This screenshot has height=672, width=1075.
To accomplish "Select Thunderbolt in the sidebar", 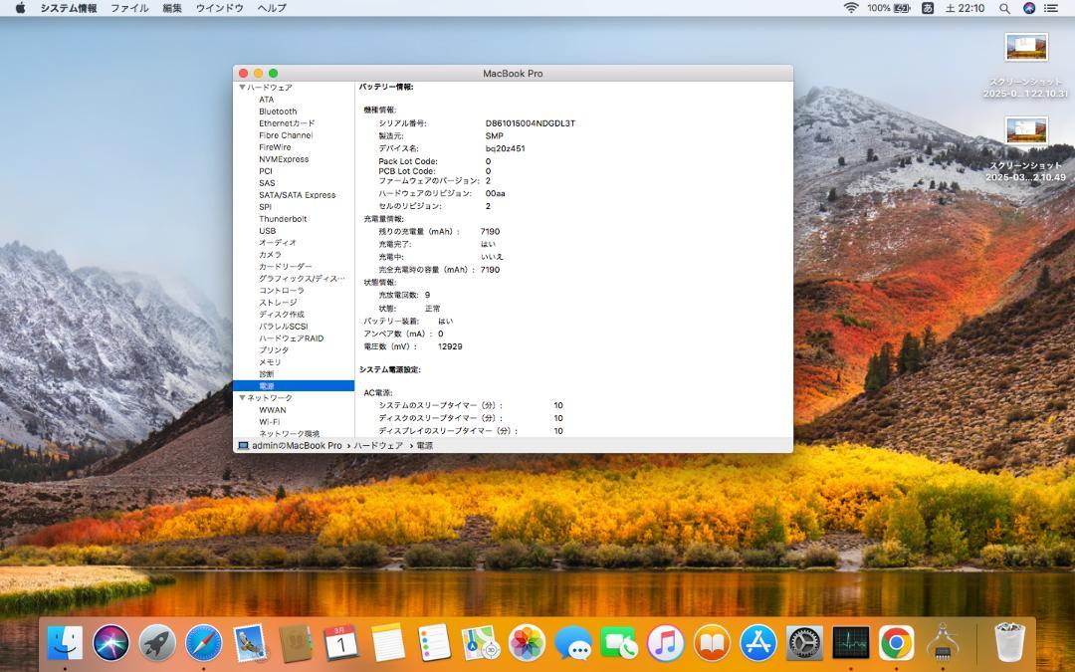I will (x=283, y=219).
